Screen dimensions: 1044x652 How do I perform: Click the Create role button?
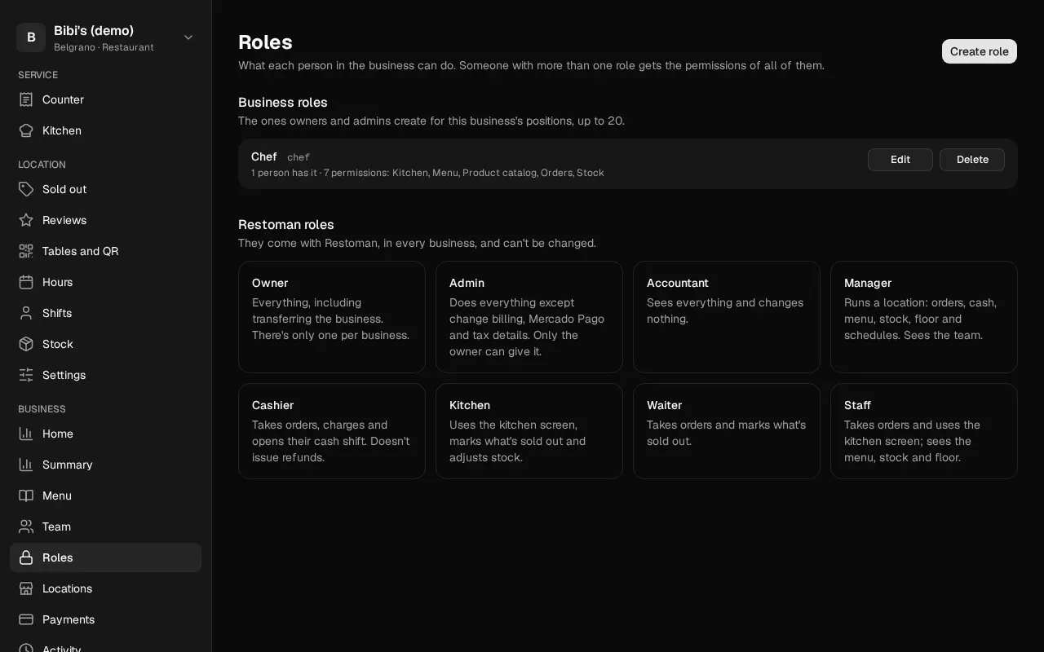click(980, 51)
